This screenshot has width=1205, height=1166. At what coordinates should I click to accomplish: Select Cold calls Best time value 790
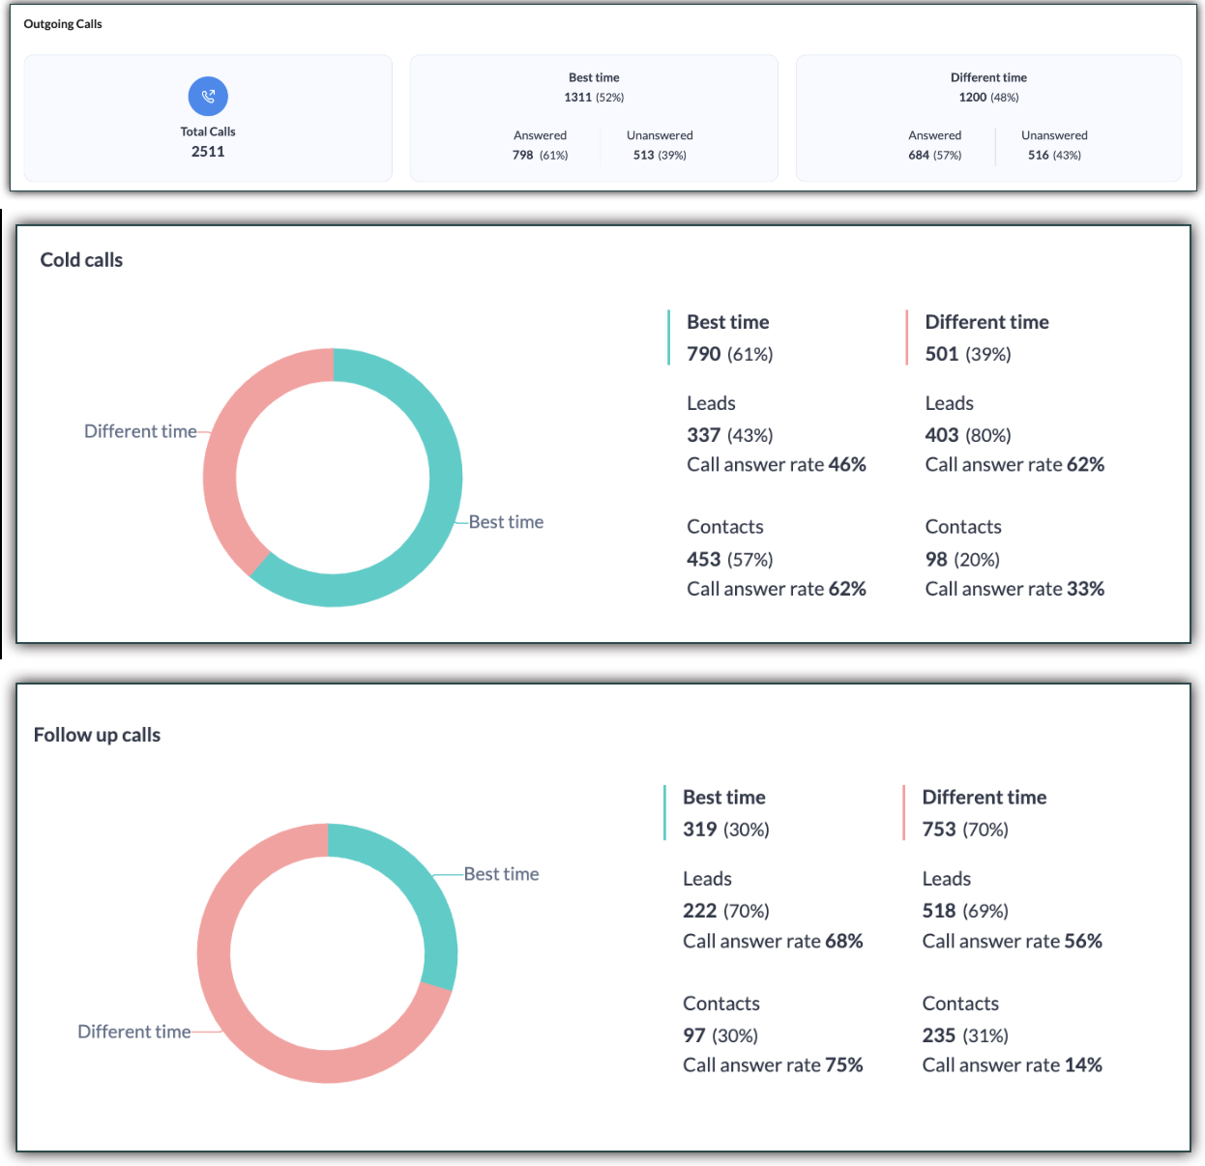704,354
